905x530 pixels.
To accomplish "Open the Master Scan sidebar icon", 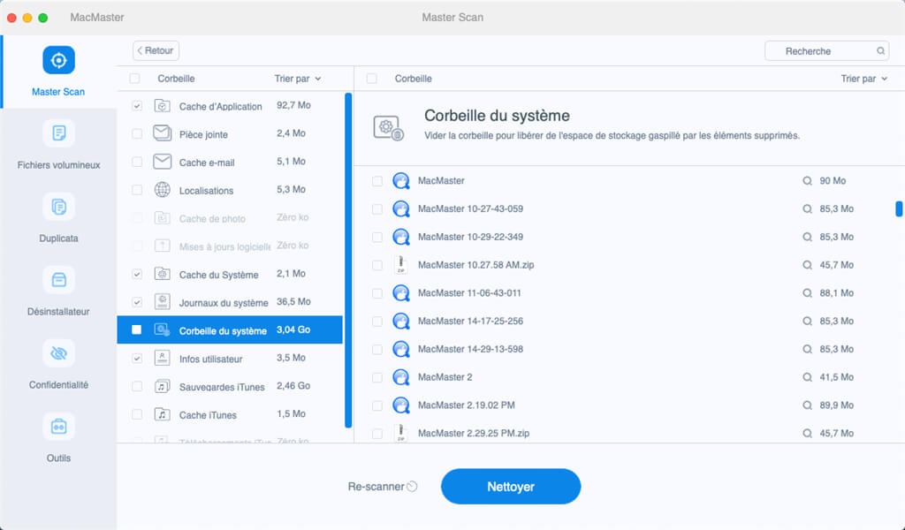I will click(x=58, y=60).
